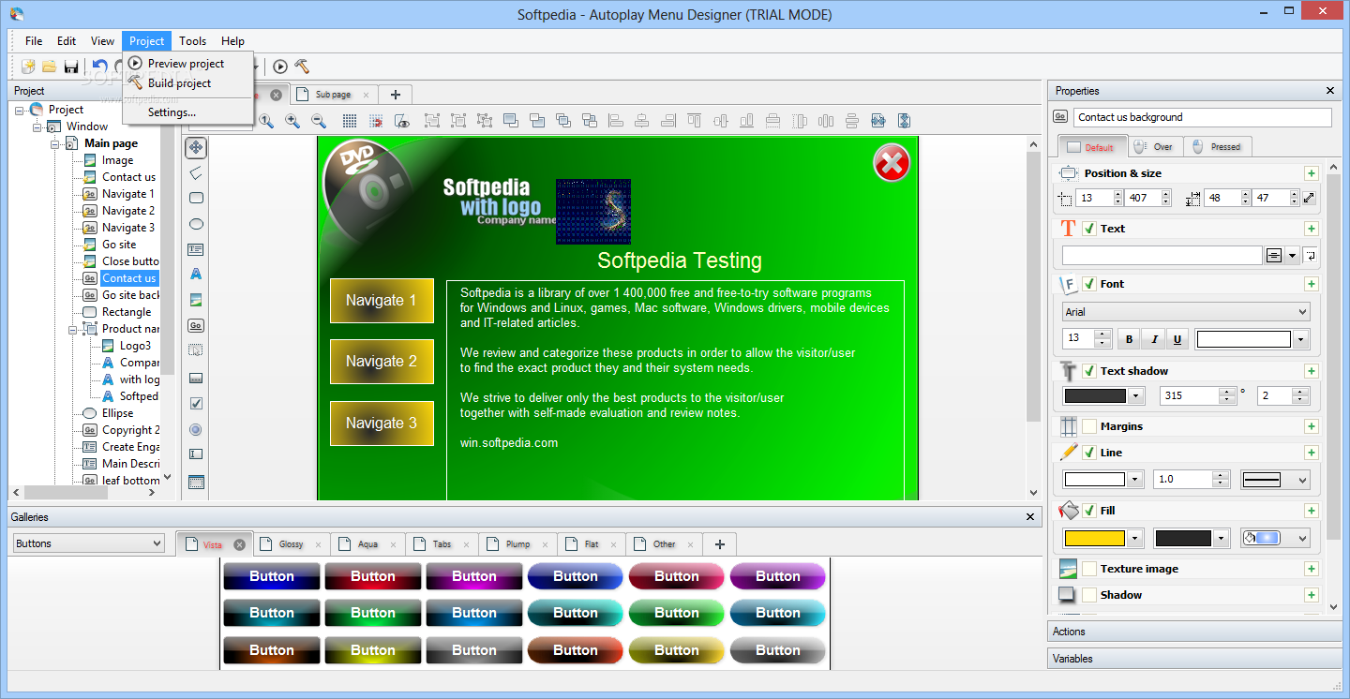Expand the Variables panel
1350x699 pixels.
tap(1194, 659)
